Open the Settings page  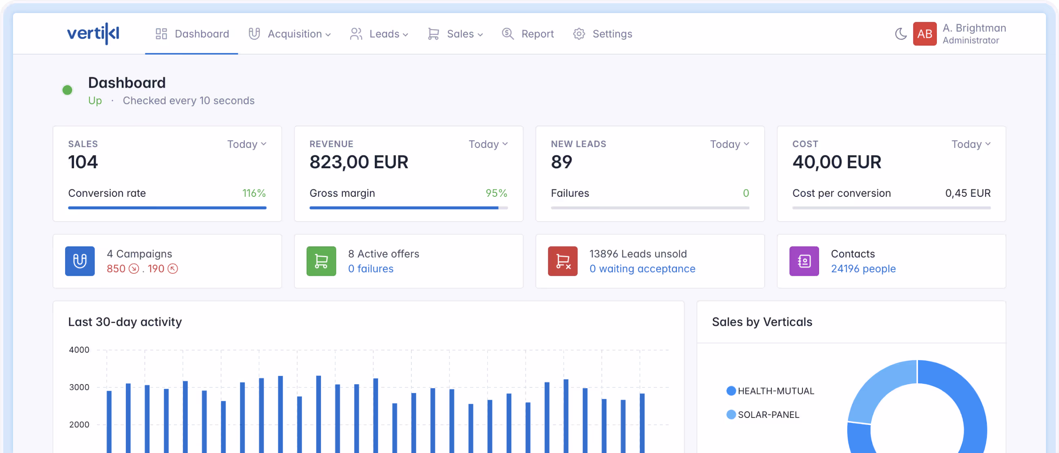[x=603, y=34]
